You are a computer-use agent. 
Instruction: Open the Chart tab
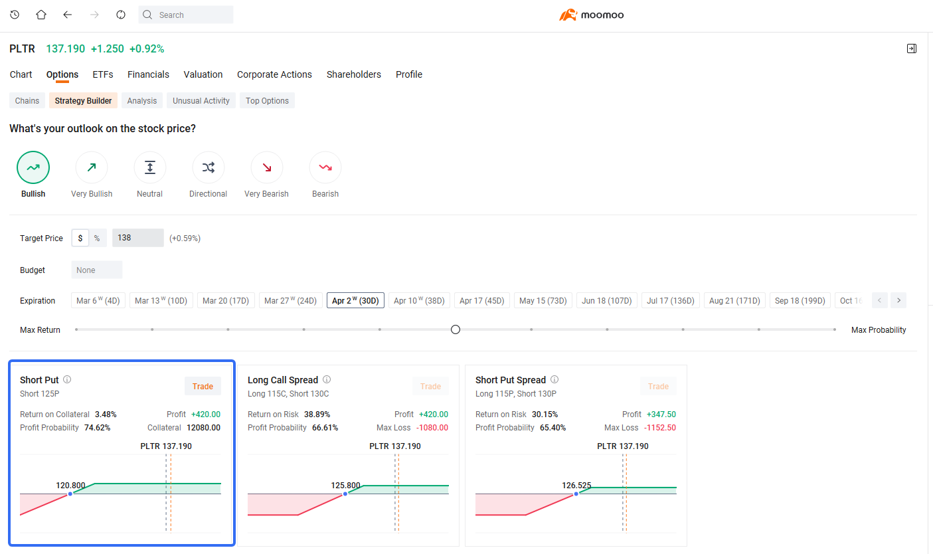21,74
